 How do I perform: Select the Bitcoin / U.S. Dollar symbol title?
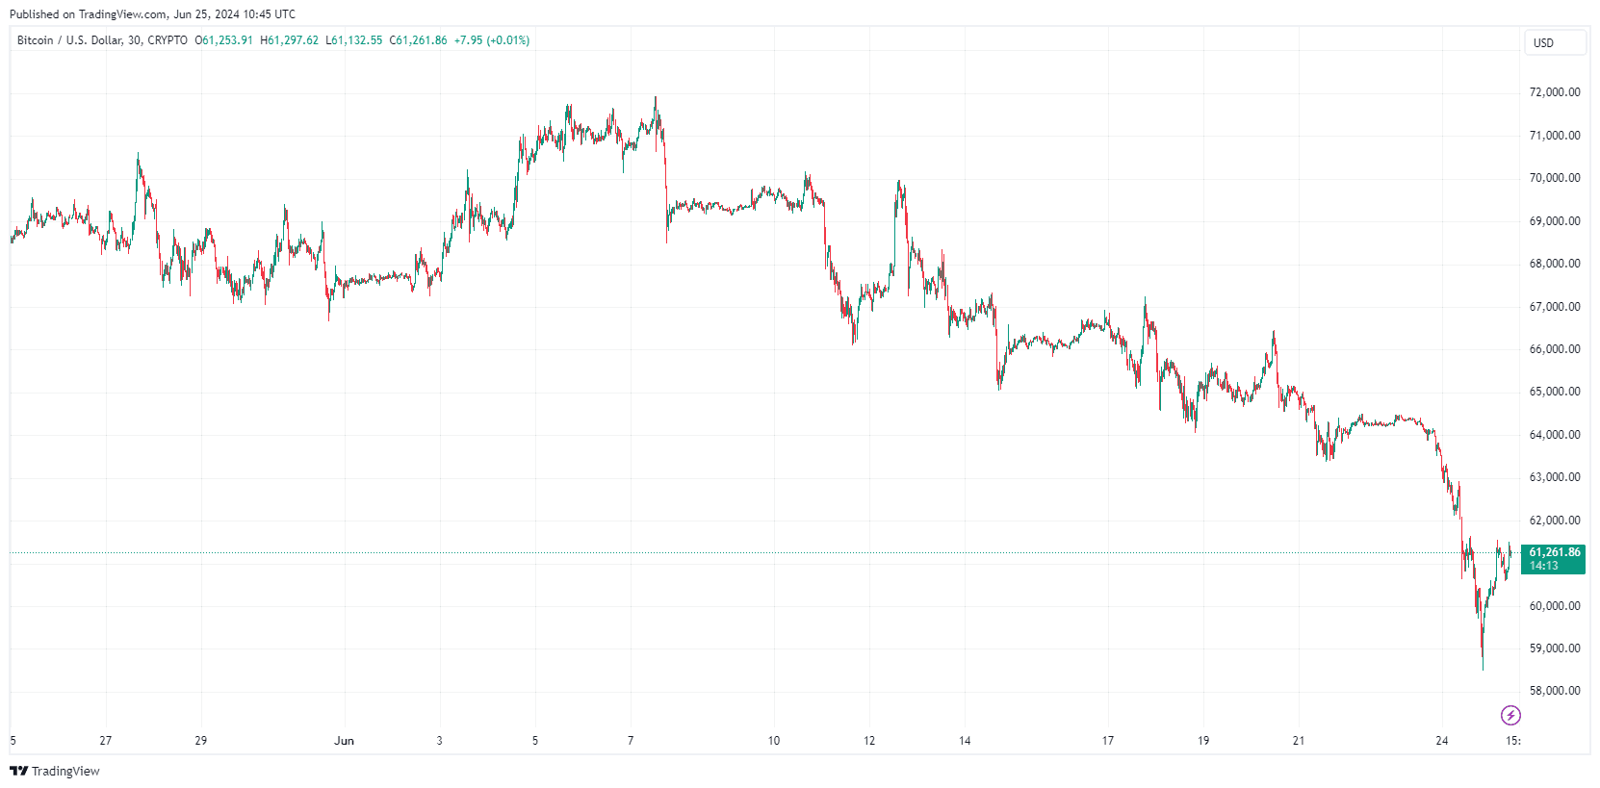click(102, 40)
